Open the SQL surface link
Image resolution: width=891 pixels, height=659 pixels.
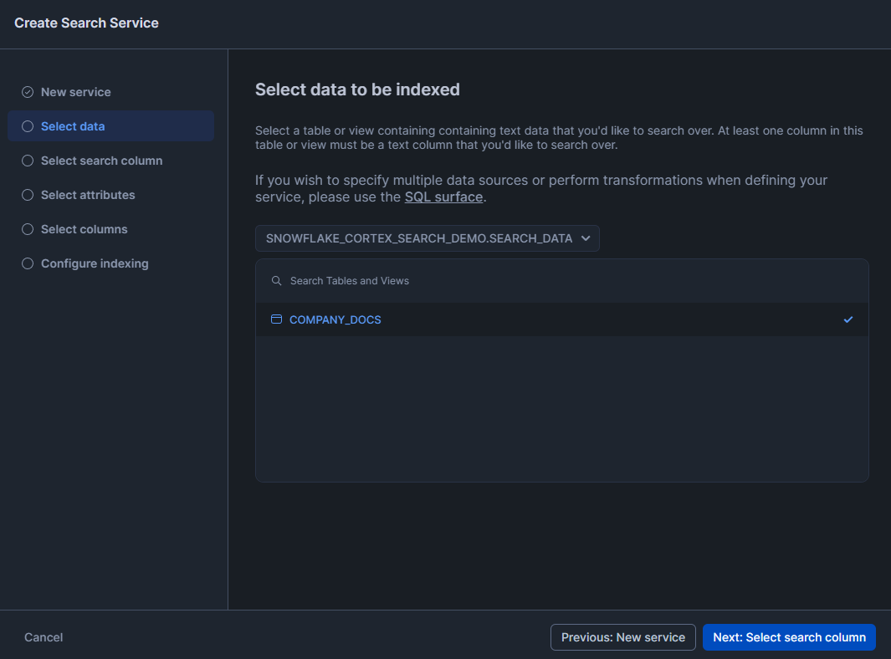pyautogui.click(x=443, y=197)
